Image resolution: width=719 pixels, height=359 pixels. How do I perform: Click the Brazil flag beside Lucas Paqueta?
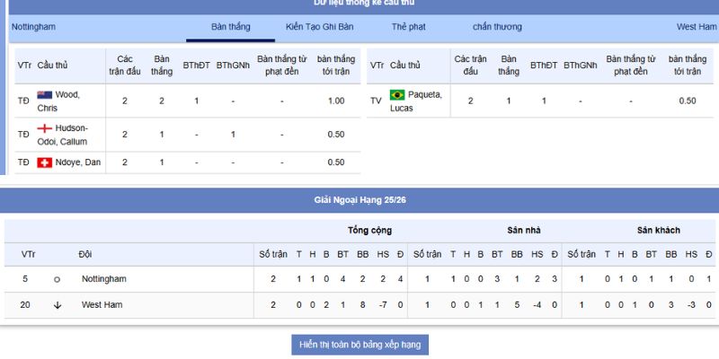pos(397,94)
